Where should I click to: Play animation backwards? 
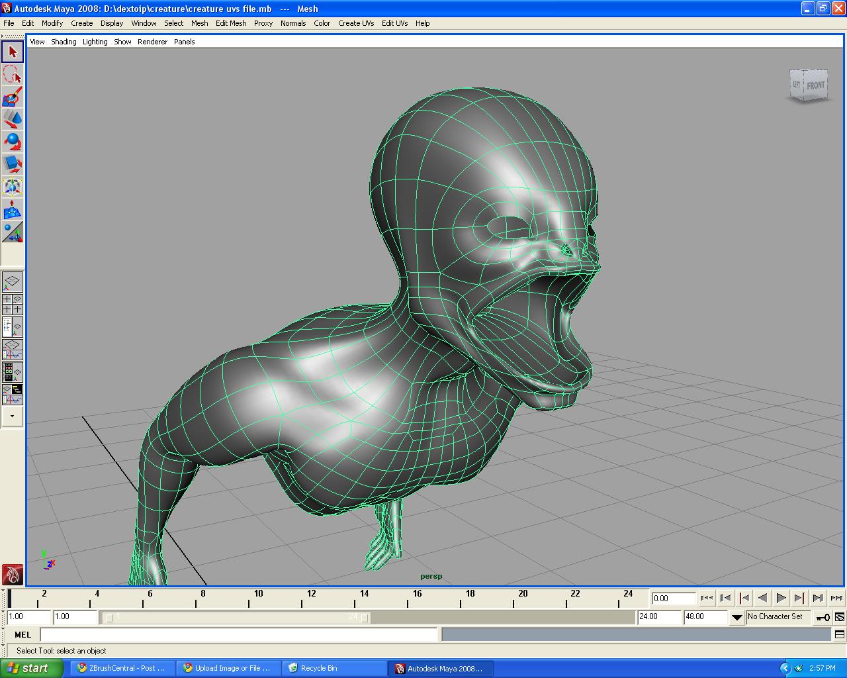click(762, 598)
